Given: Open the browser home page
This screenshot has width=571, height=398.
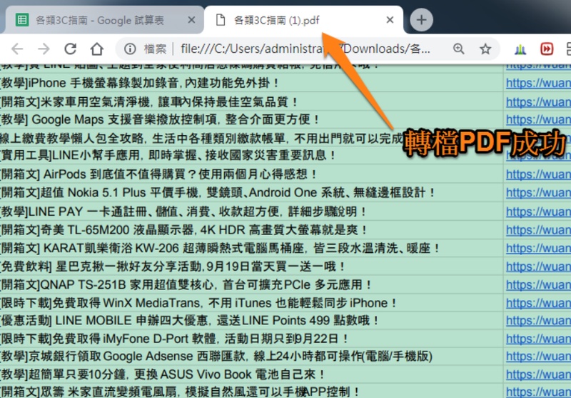Looking at the screenshot, I should (x=97, y=49).
